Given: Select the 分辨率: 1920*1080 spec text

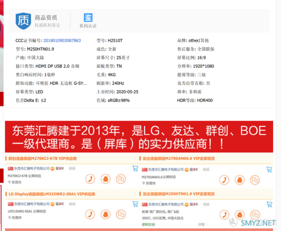Looking at the screenshot, I should (x=195, y=66).
